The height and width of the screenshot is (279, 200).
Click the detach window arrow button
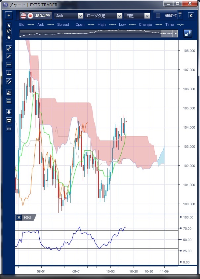coord(191,15)
